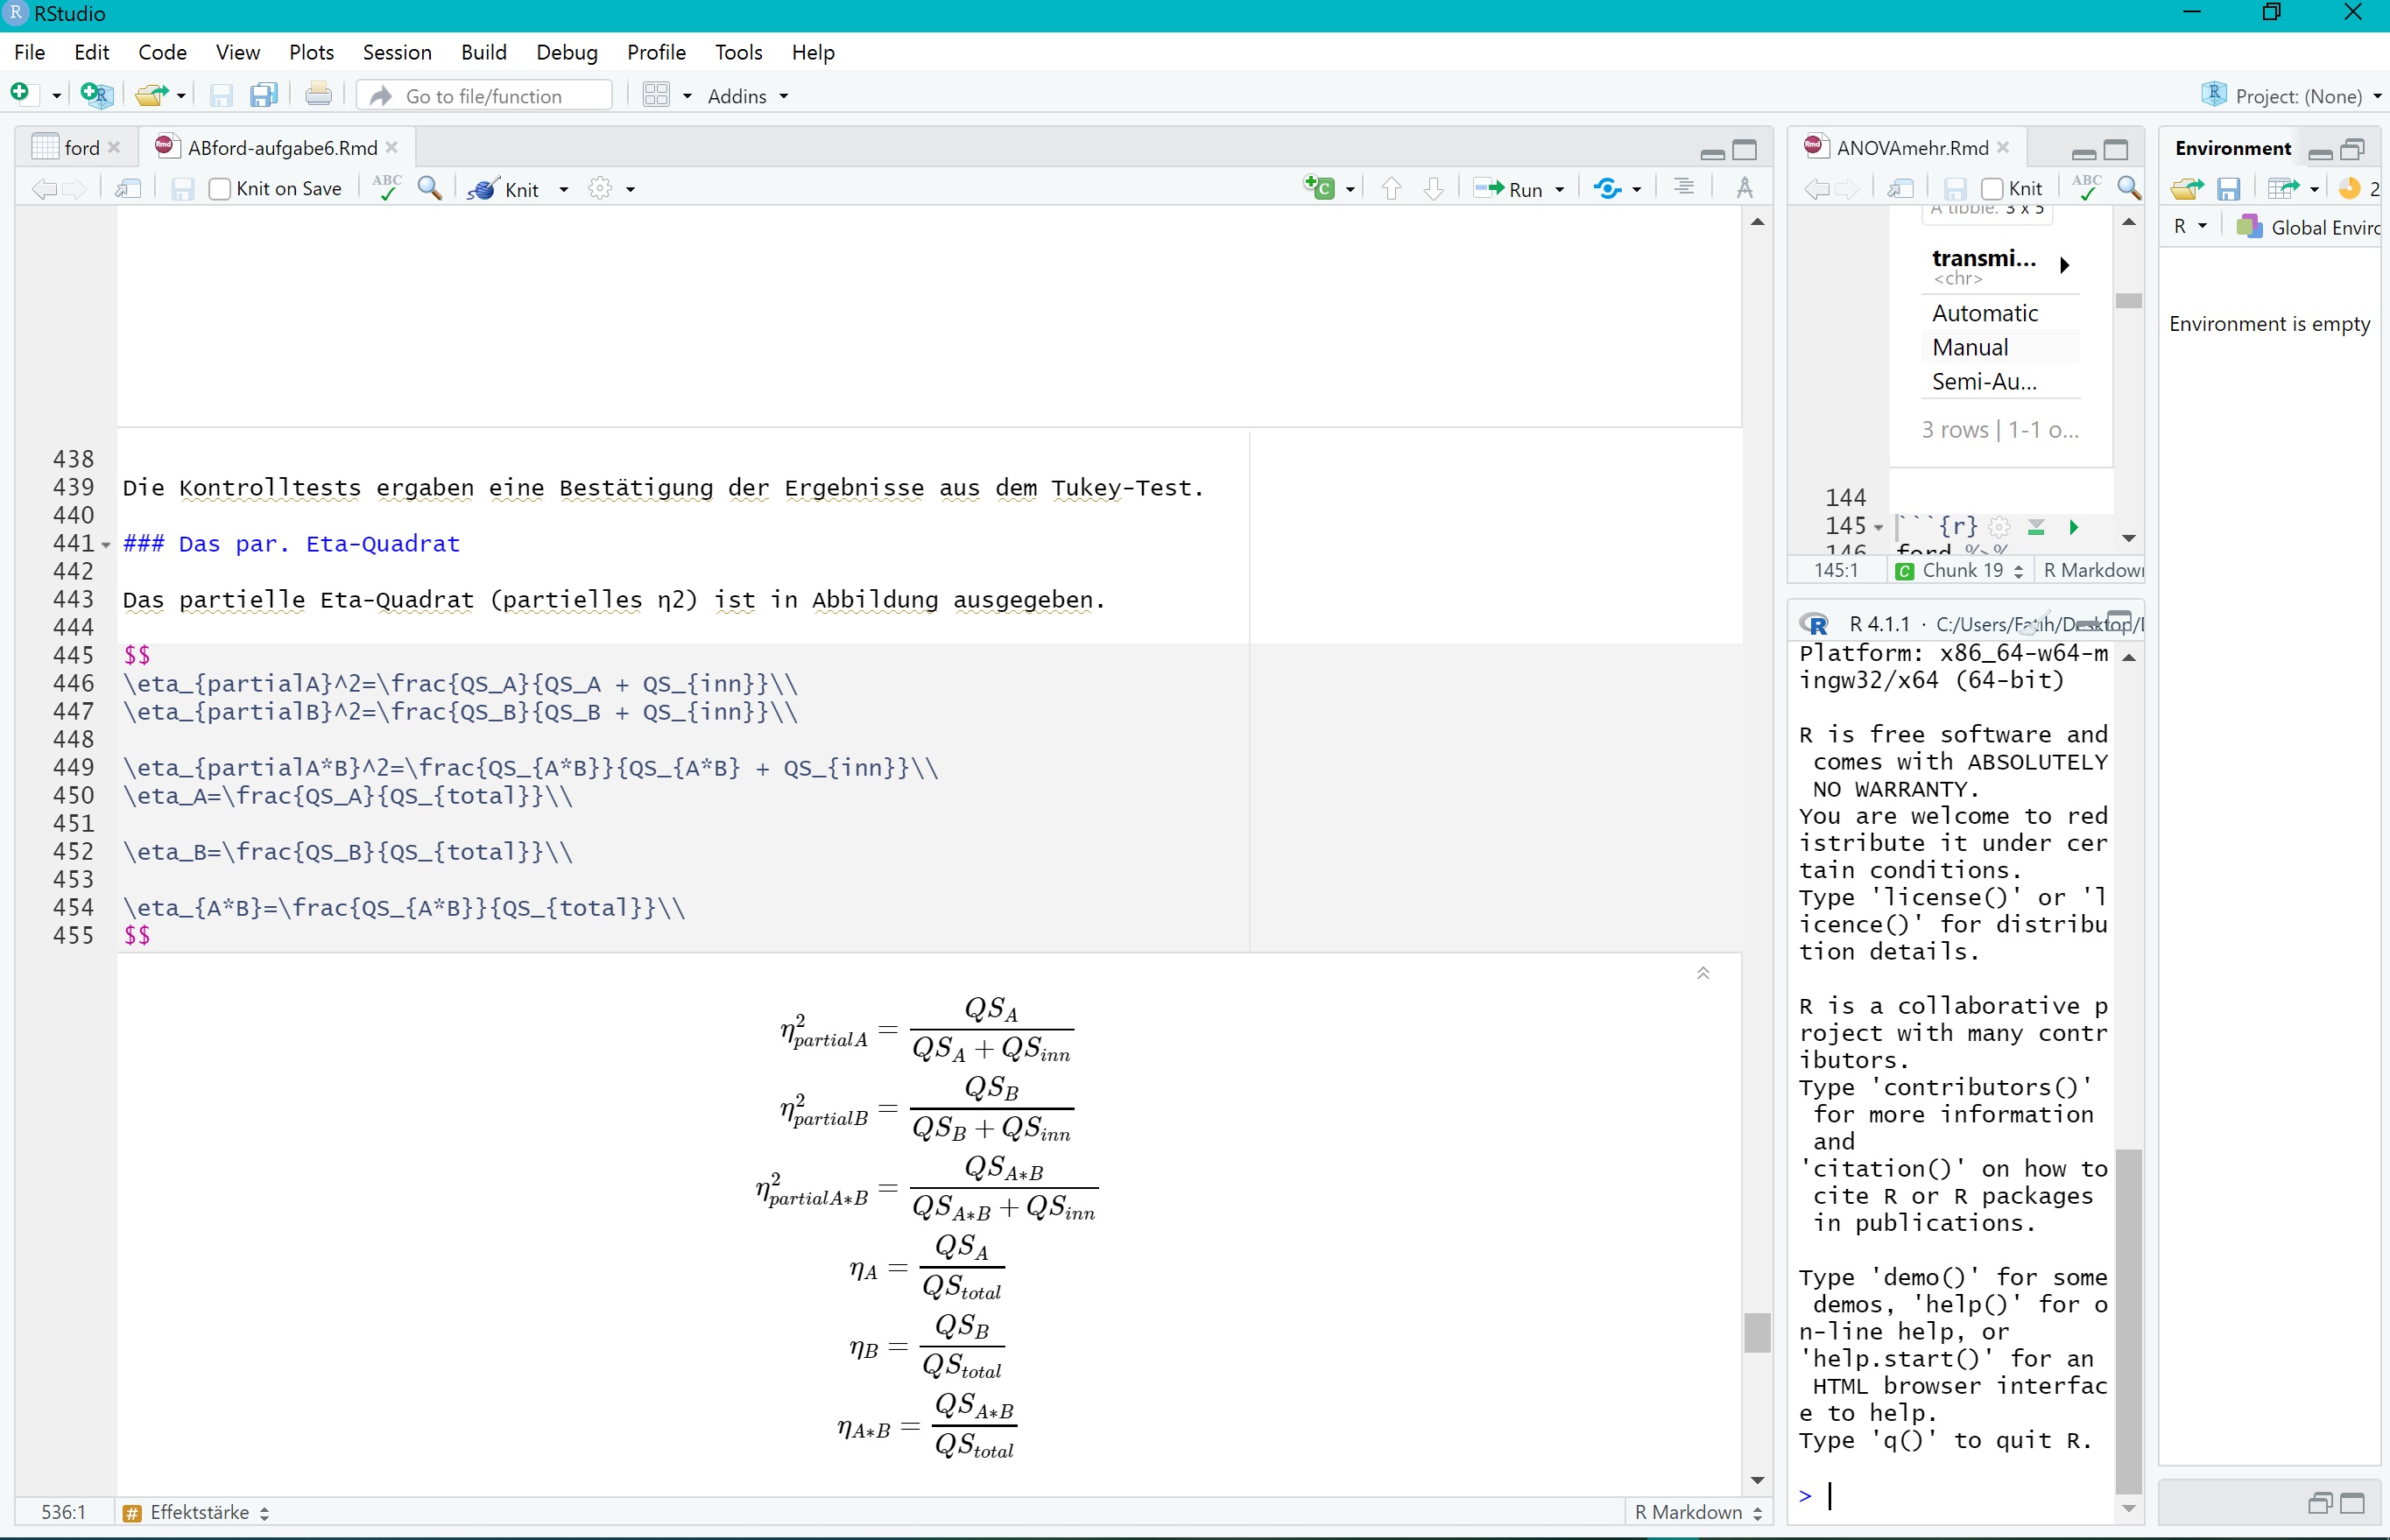Open Run options dropdown arrow
The width and height of the screenshot is (2390, 1540).
tap(1559, 189)
